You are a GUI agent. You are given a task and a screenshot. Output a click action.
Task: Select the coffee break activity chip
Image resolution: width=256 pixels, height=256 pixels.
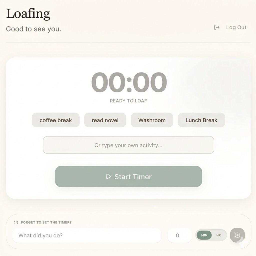(x=55, y=120)
